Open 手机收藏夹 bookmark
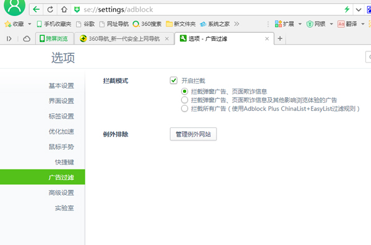Viewport: 371px width, 245px height. 54,24
